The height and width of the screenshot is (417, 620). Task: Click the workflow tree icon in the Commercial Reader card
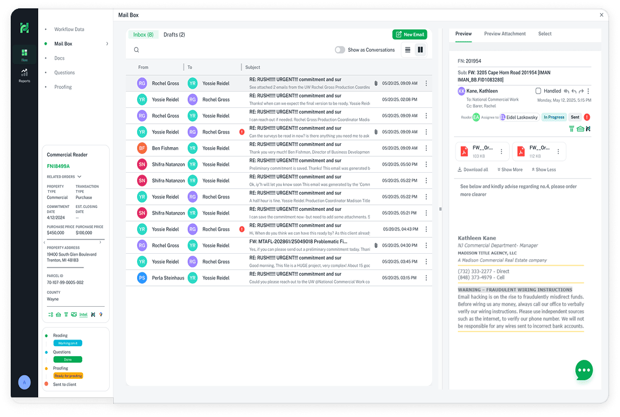(x=51, y=315)
